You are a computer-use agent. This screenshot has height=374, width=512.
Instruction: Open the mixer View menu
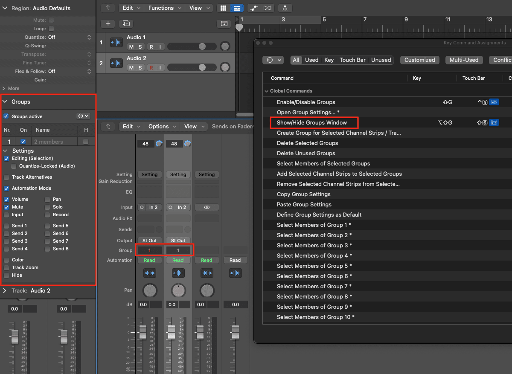(193, 126)
